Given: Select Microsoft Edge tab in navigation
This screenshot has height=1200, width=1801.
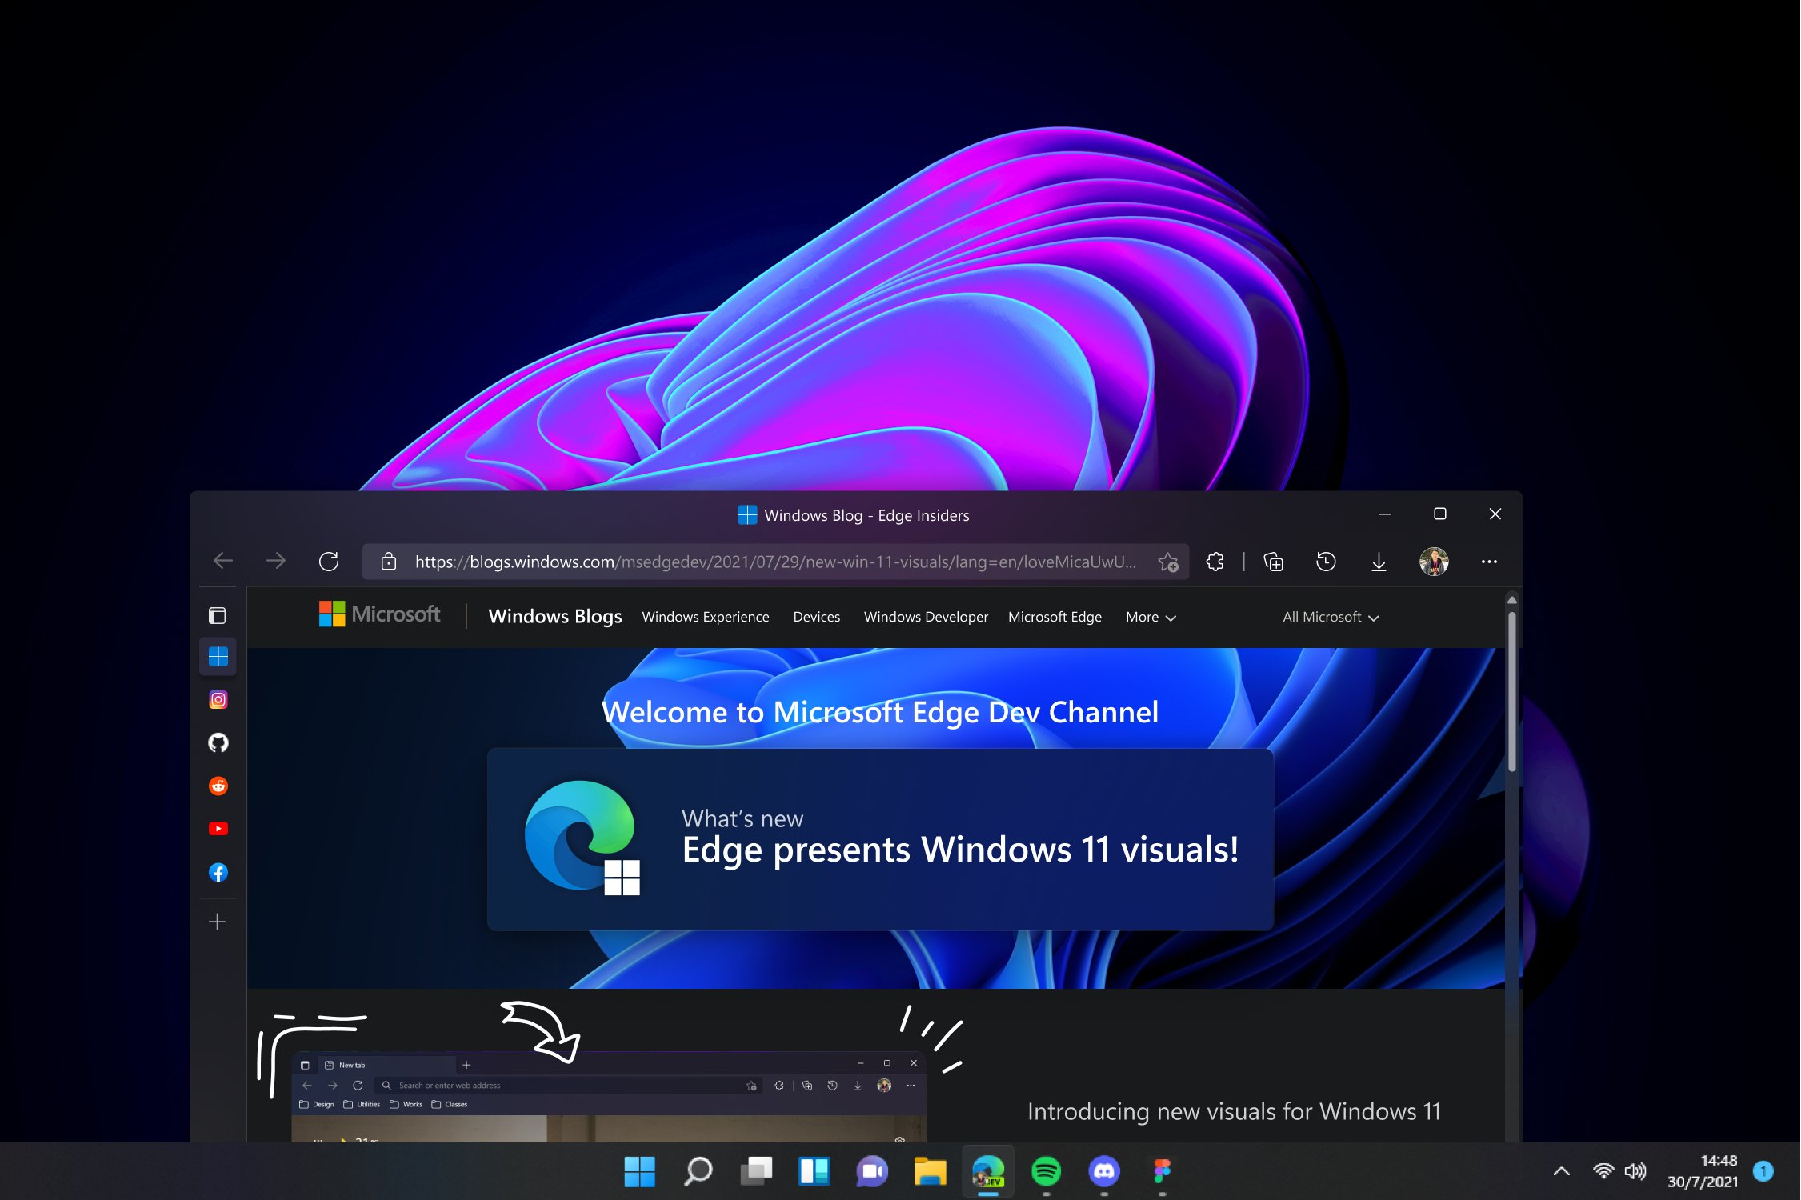Looking at the screenshot, I should point(1055,616).
